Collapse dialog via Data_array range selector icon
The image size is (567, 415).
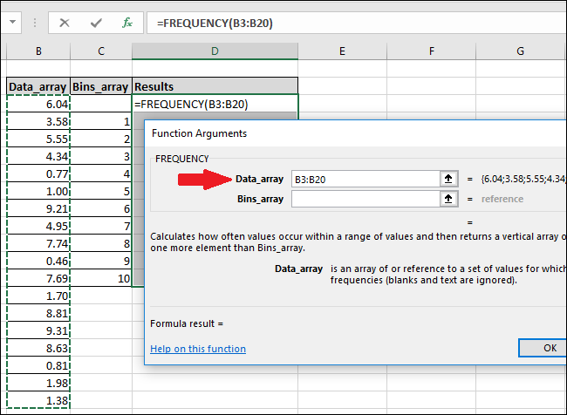(448, 179)
